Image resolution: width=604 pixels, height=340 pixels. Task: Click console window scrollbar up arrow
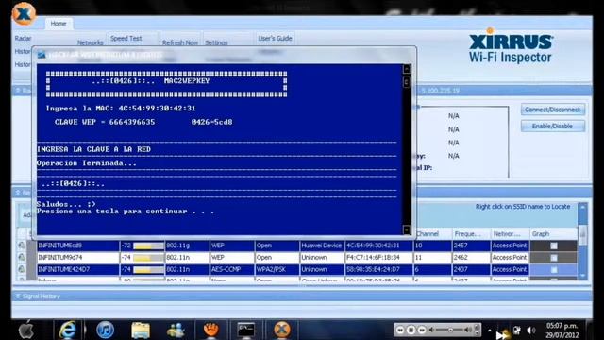[x=406, y=69]
